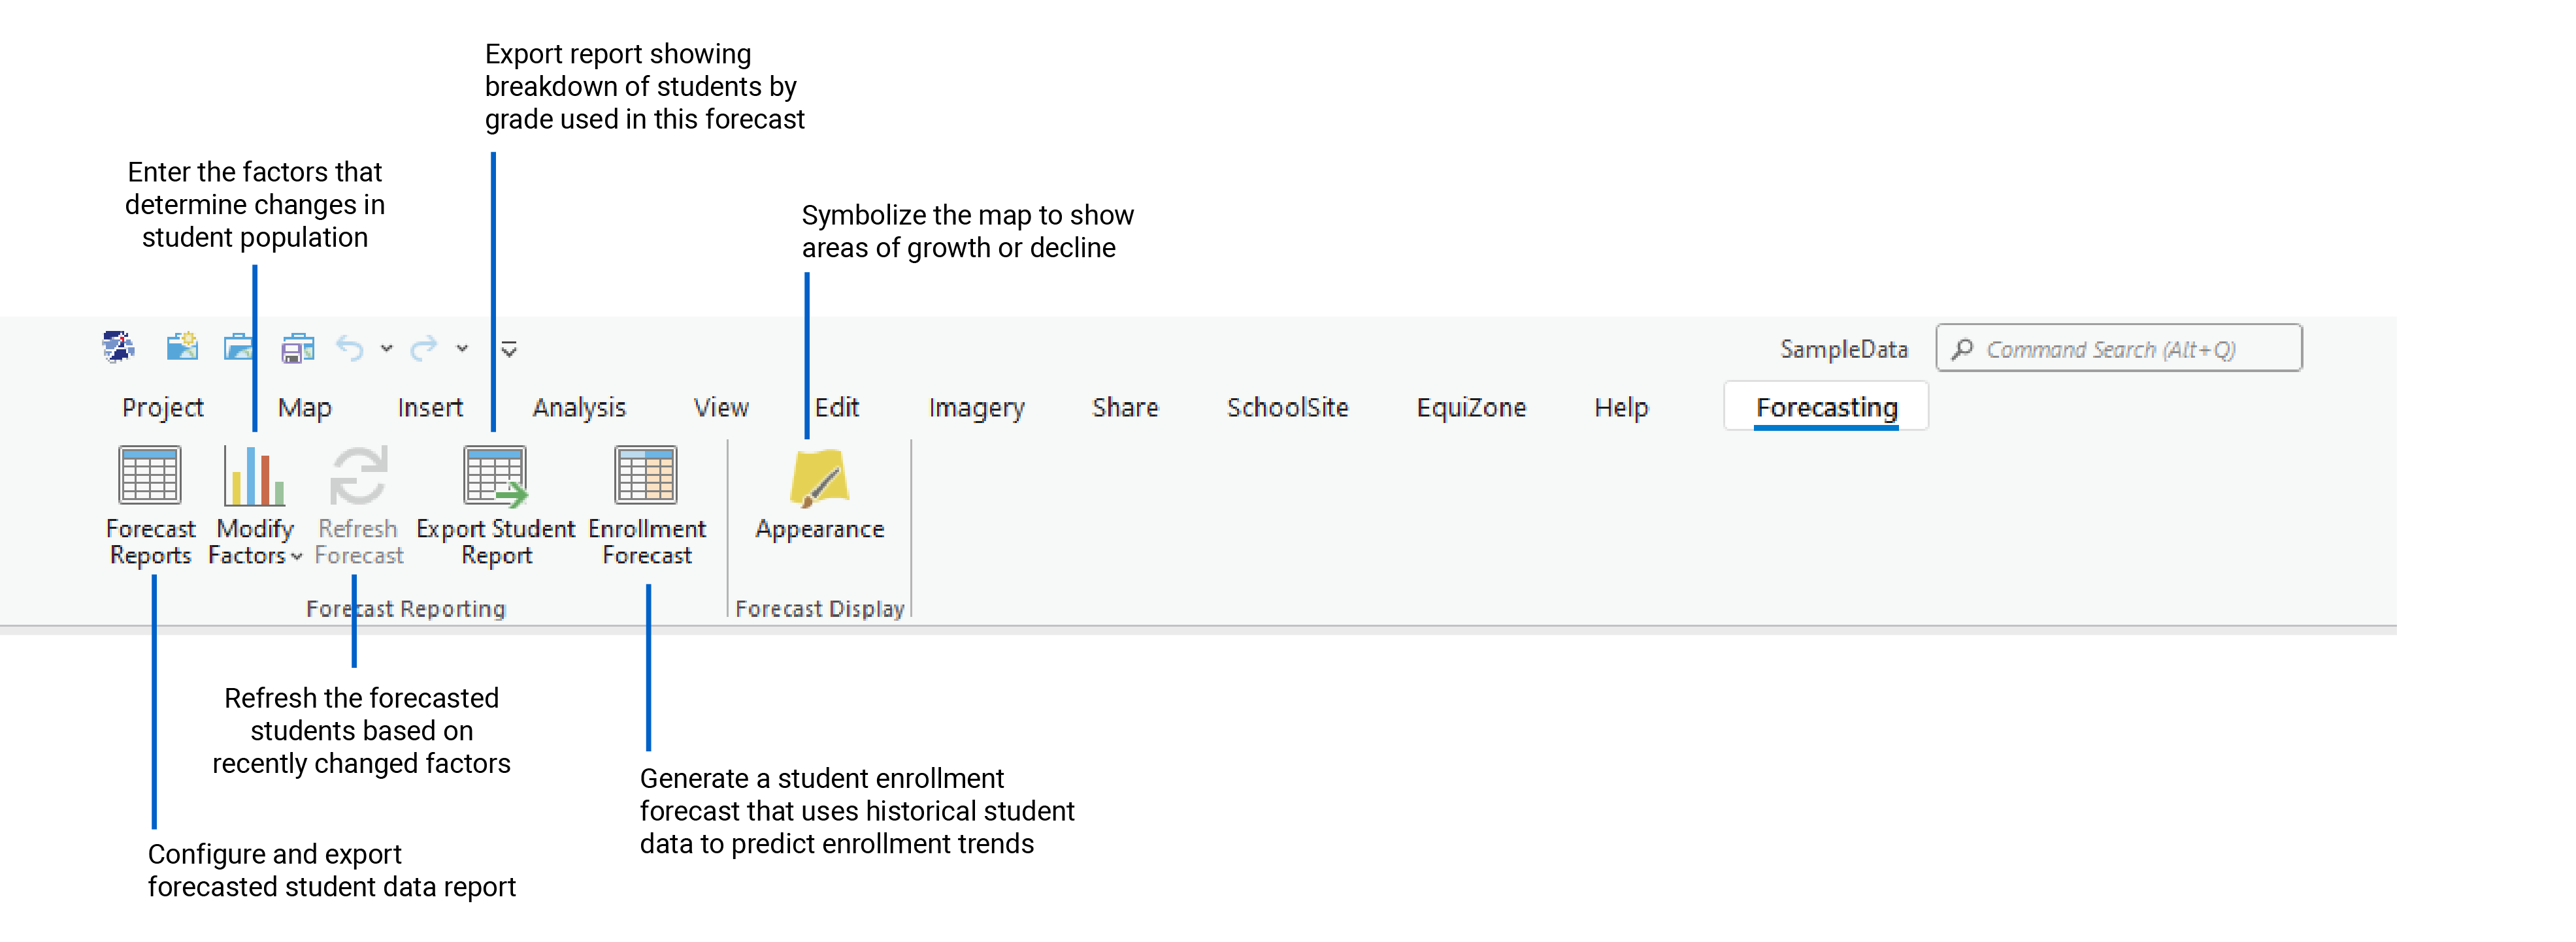Click the Redo arrow
Image resolution: width=2576 pixels, height=942 pixels.
pos(424,349)
